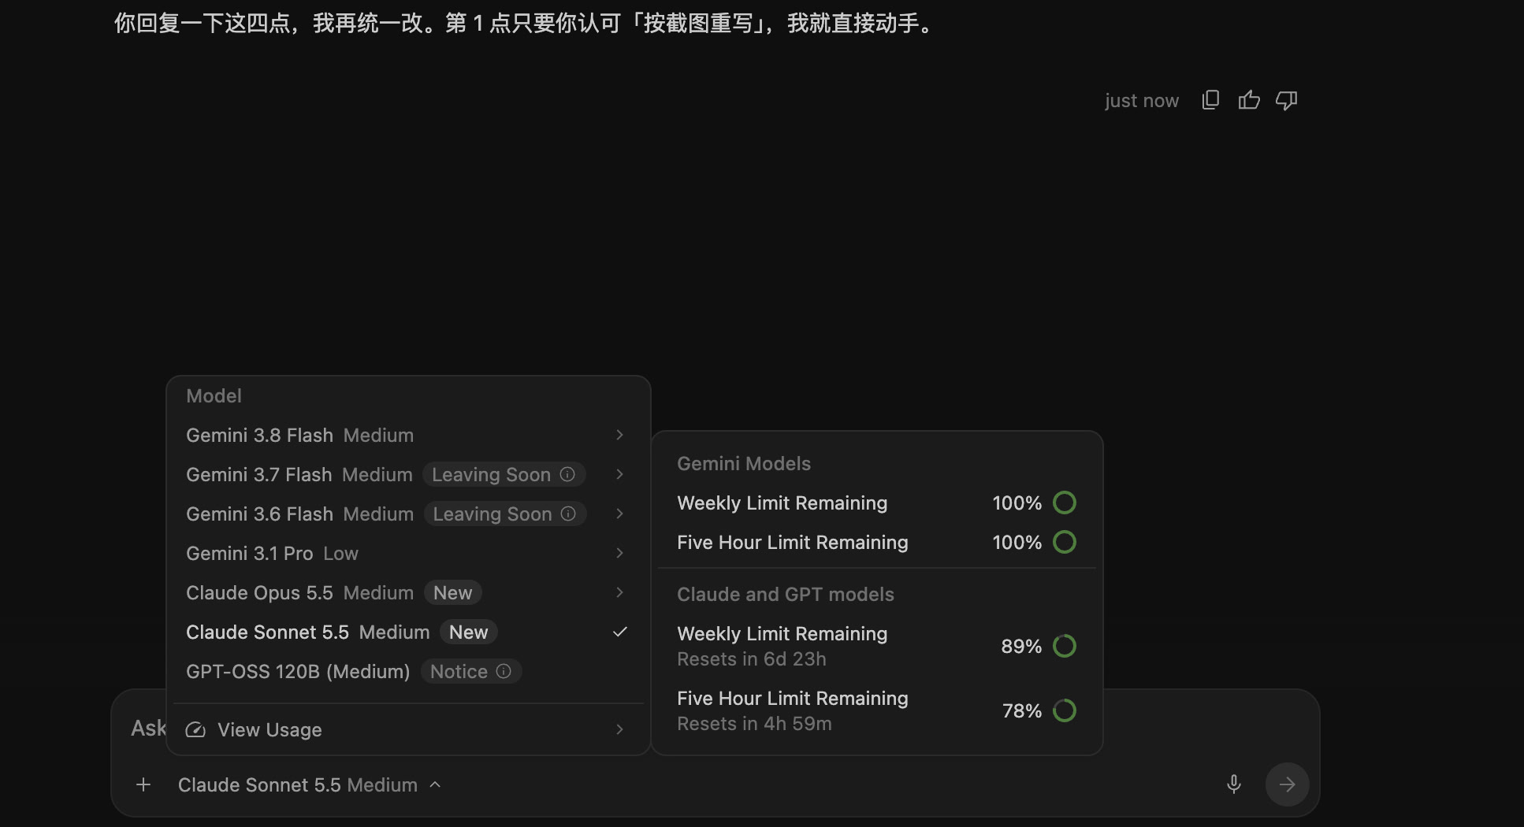Screen dimensions: 1524x827
Task: Click the Leaving Soon badge on Gemini 3.7 Flash
Action: (x=504, y=474)
